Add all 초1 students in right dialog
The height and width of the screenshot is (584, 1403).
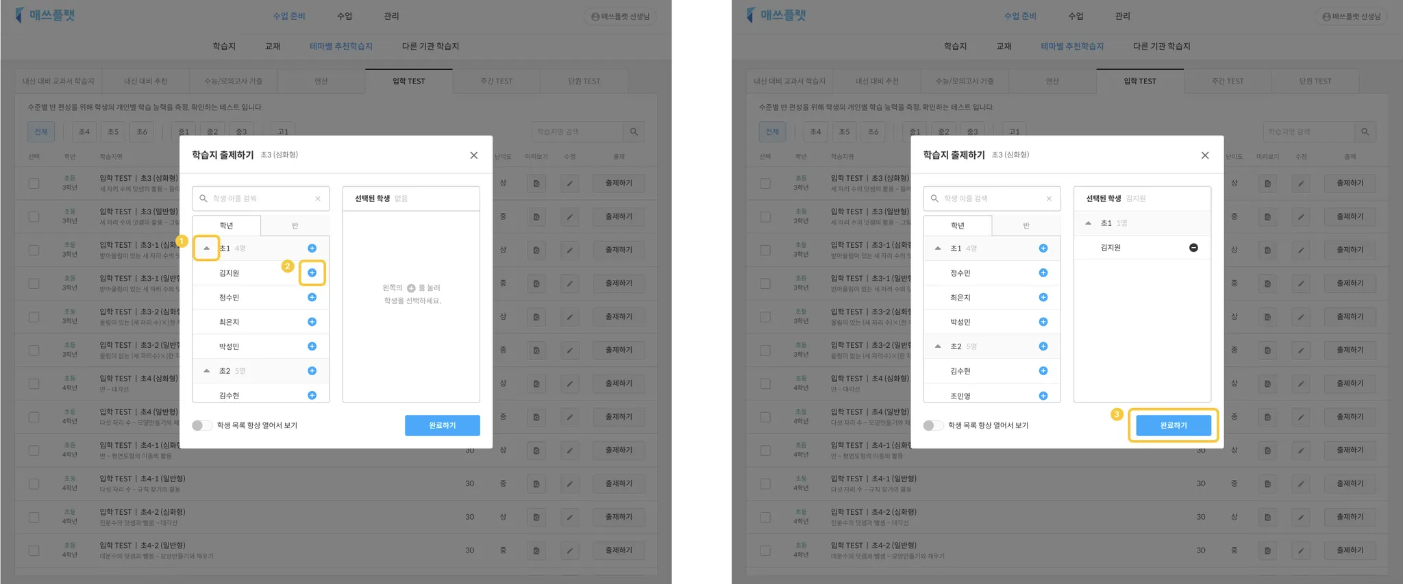coord(1043,248)
